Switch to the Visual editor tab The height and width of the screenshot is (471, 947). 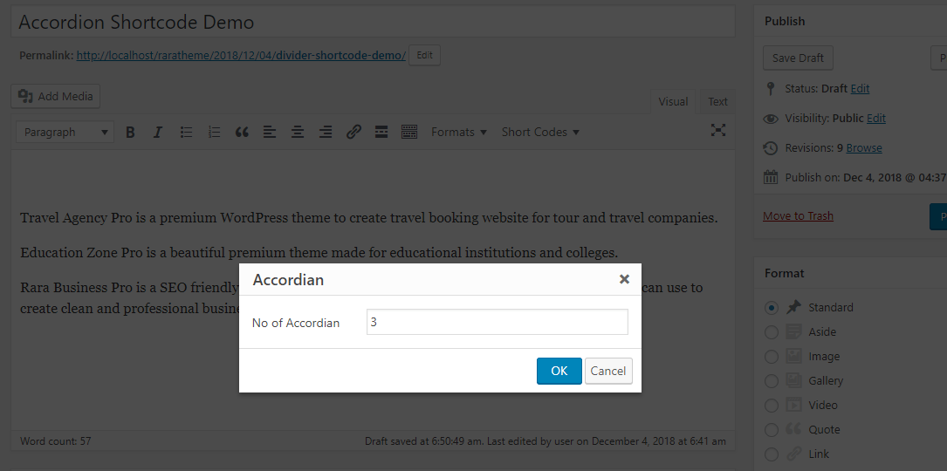coord(673,102)
